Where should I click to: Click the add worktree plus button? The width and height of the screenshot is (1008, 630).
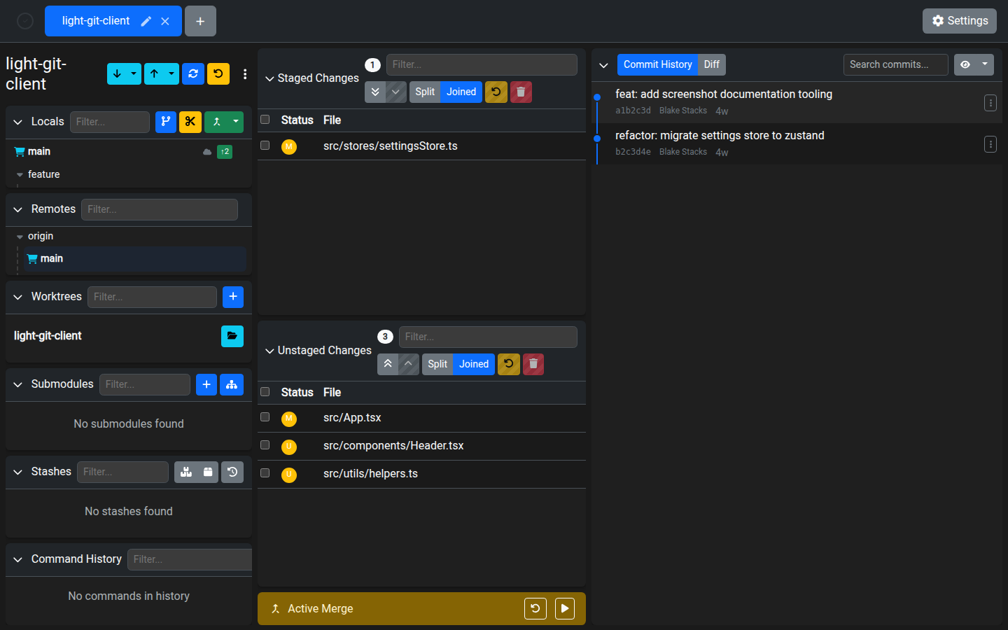pos(233,297)
